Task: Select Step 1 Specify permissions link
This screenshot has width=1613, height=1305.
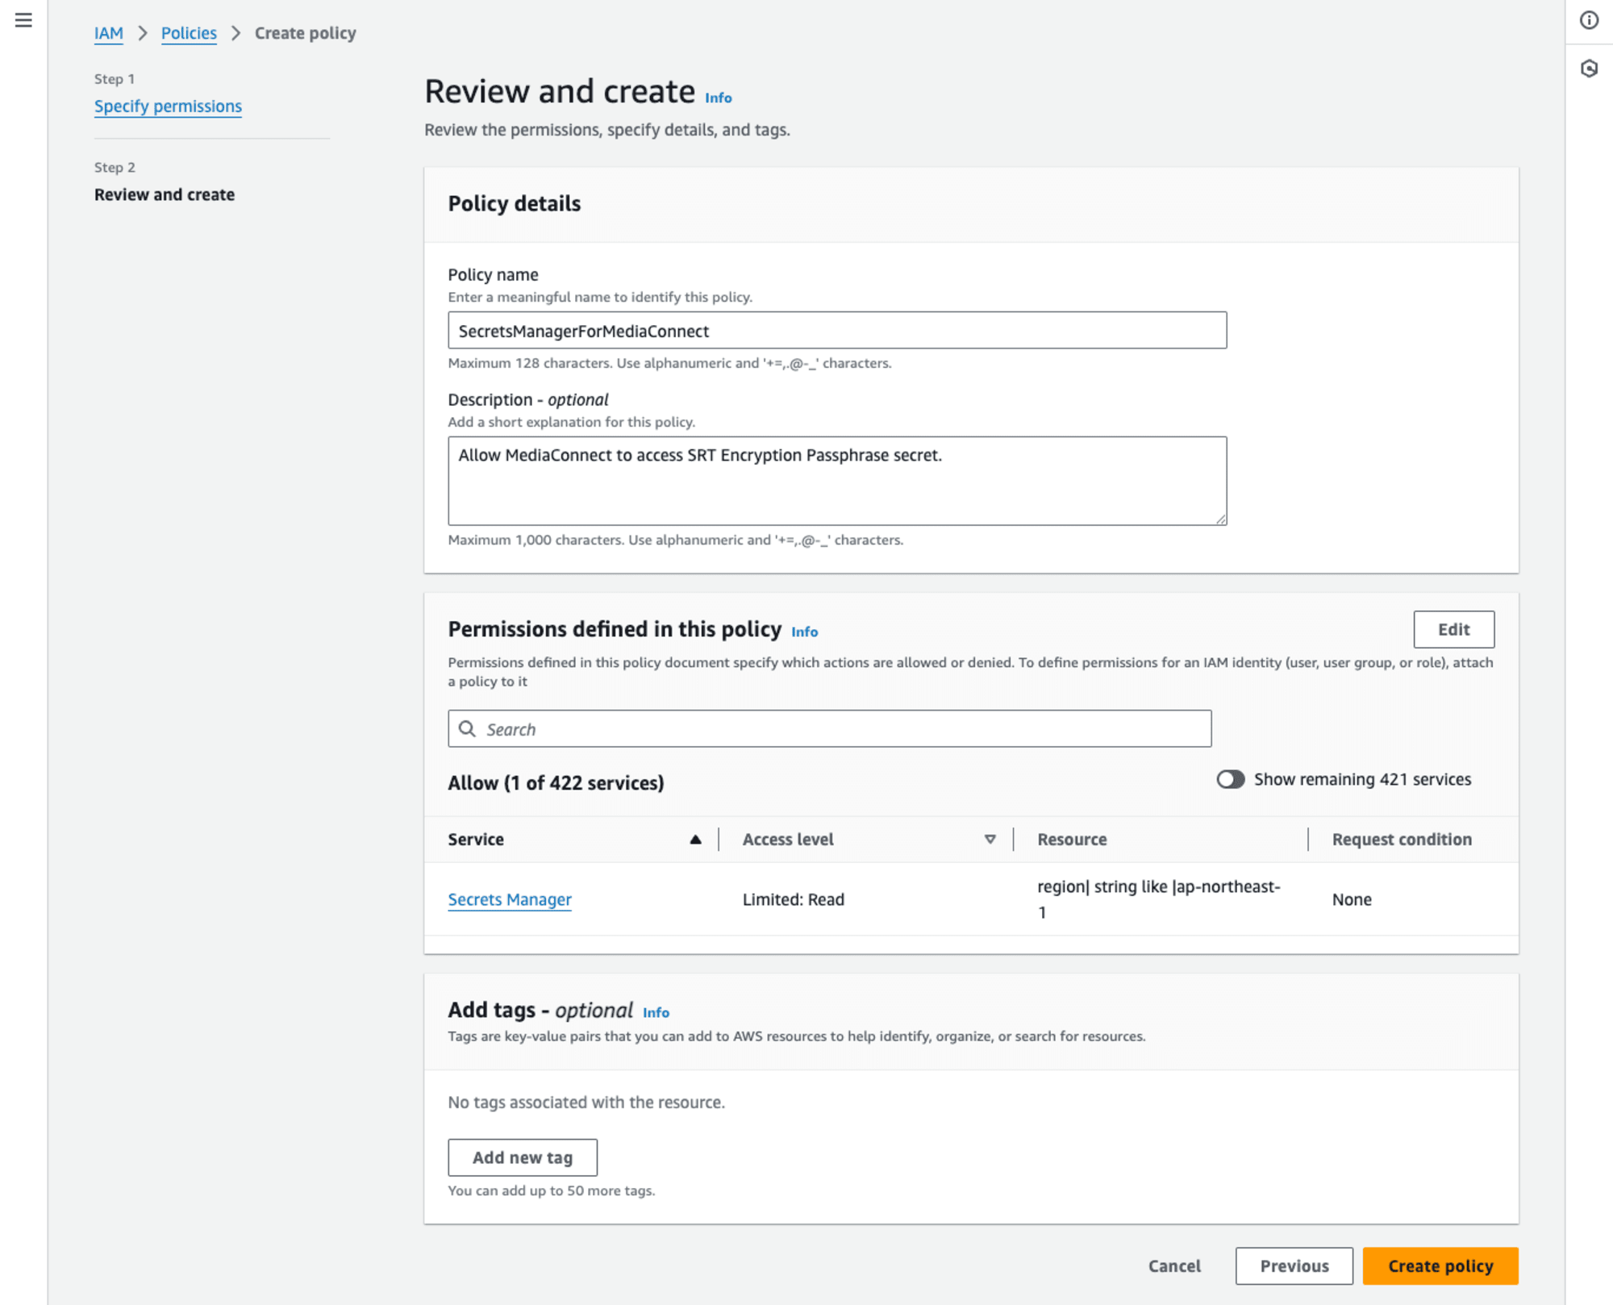Action: pyautogui.click(x=168, y=105)
